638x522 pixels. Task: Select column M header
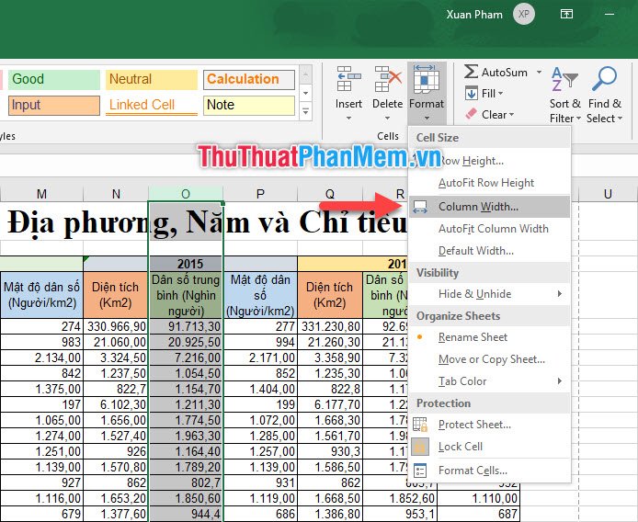click(41, 194)
